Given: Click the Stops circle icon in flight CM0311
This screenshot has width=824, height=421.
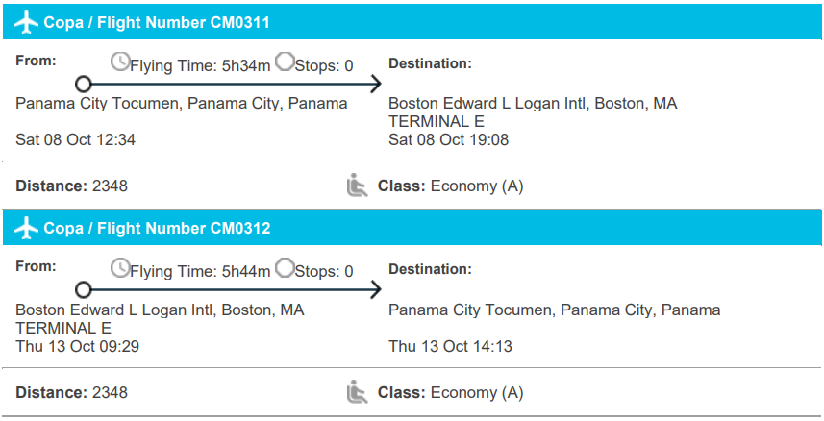Looking at the screenshot, I should [x=285, y=62].
